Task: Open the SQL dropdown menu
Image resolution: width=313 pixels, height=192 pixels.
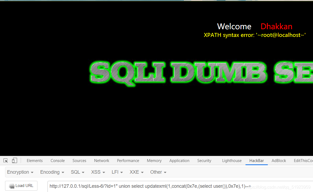Action: [x=78, y=172]
